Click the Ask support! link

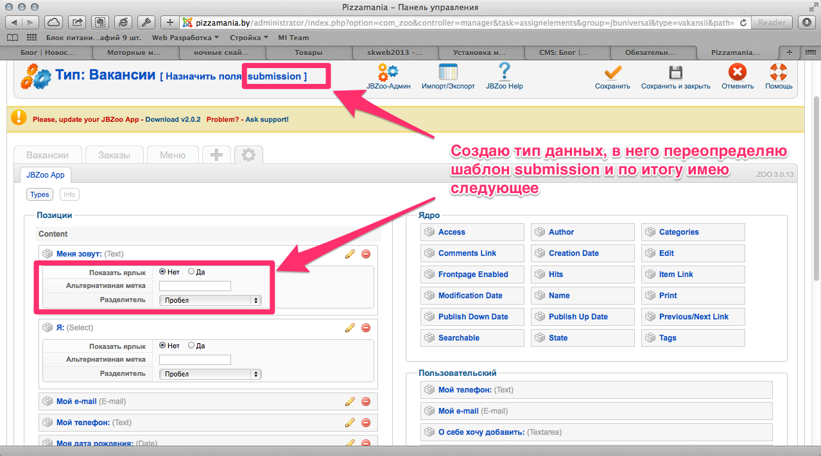click(267, 119)
